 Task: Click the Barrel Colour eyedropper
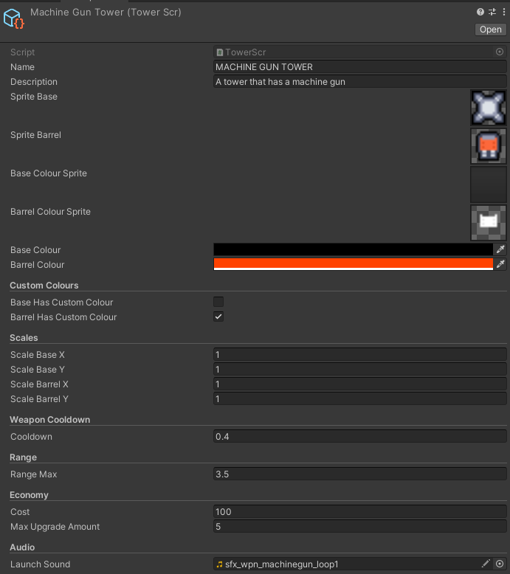500,264
